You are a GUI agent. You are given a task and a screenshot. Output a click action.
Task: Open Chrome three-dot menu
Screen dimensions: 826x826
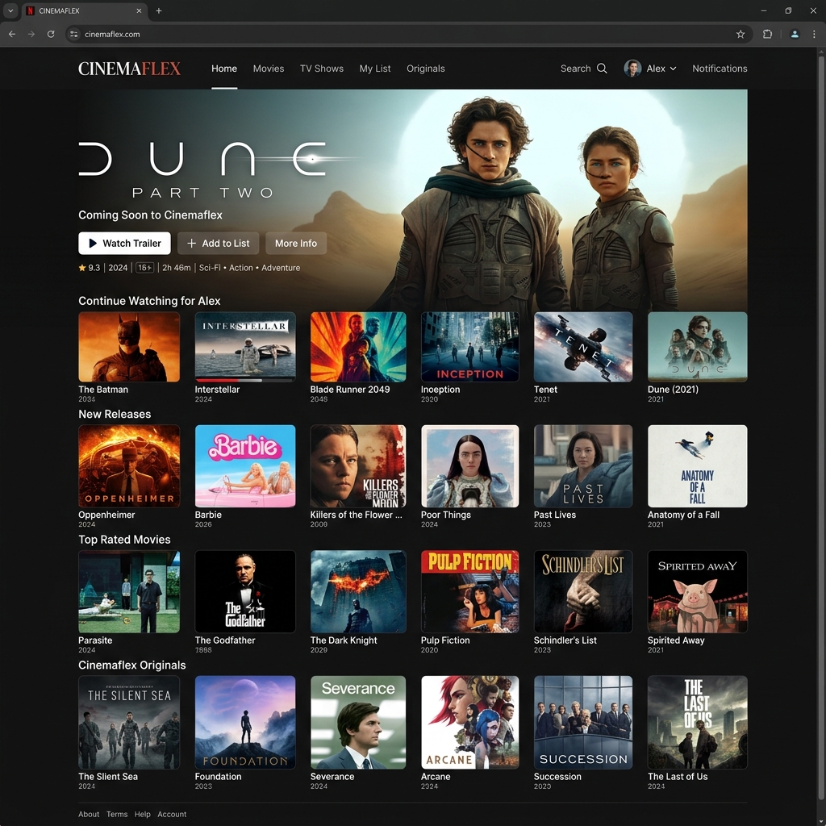click(x=814, y=34)
